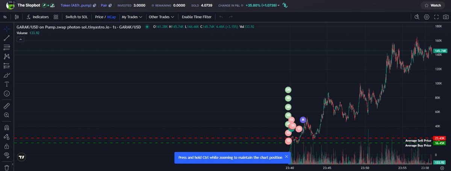451x171 pixels.
Task: Click the 23.43K average sell price tag
Action: [x=439, y=138]
